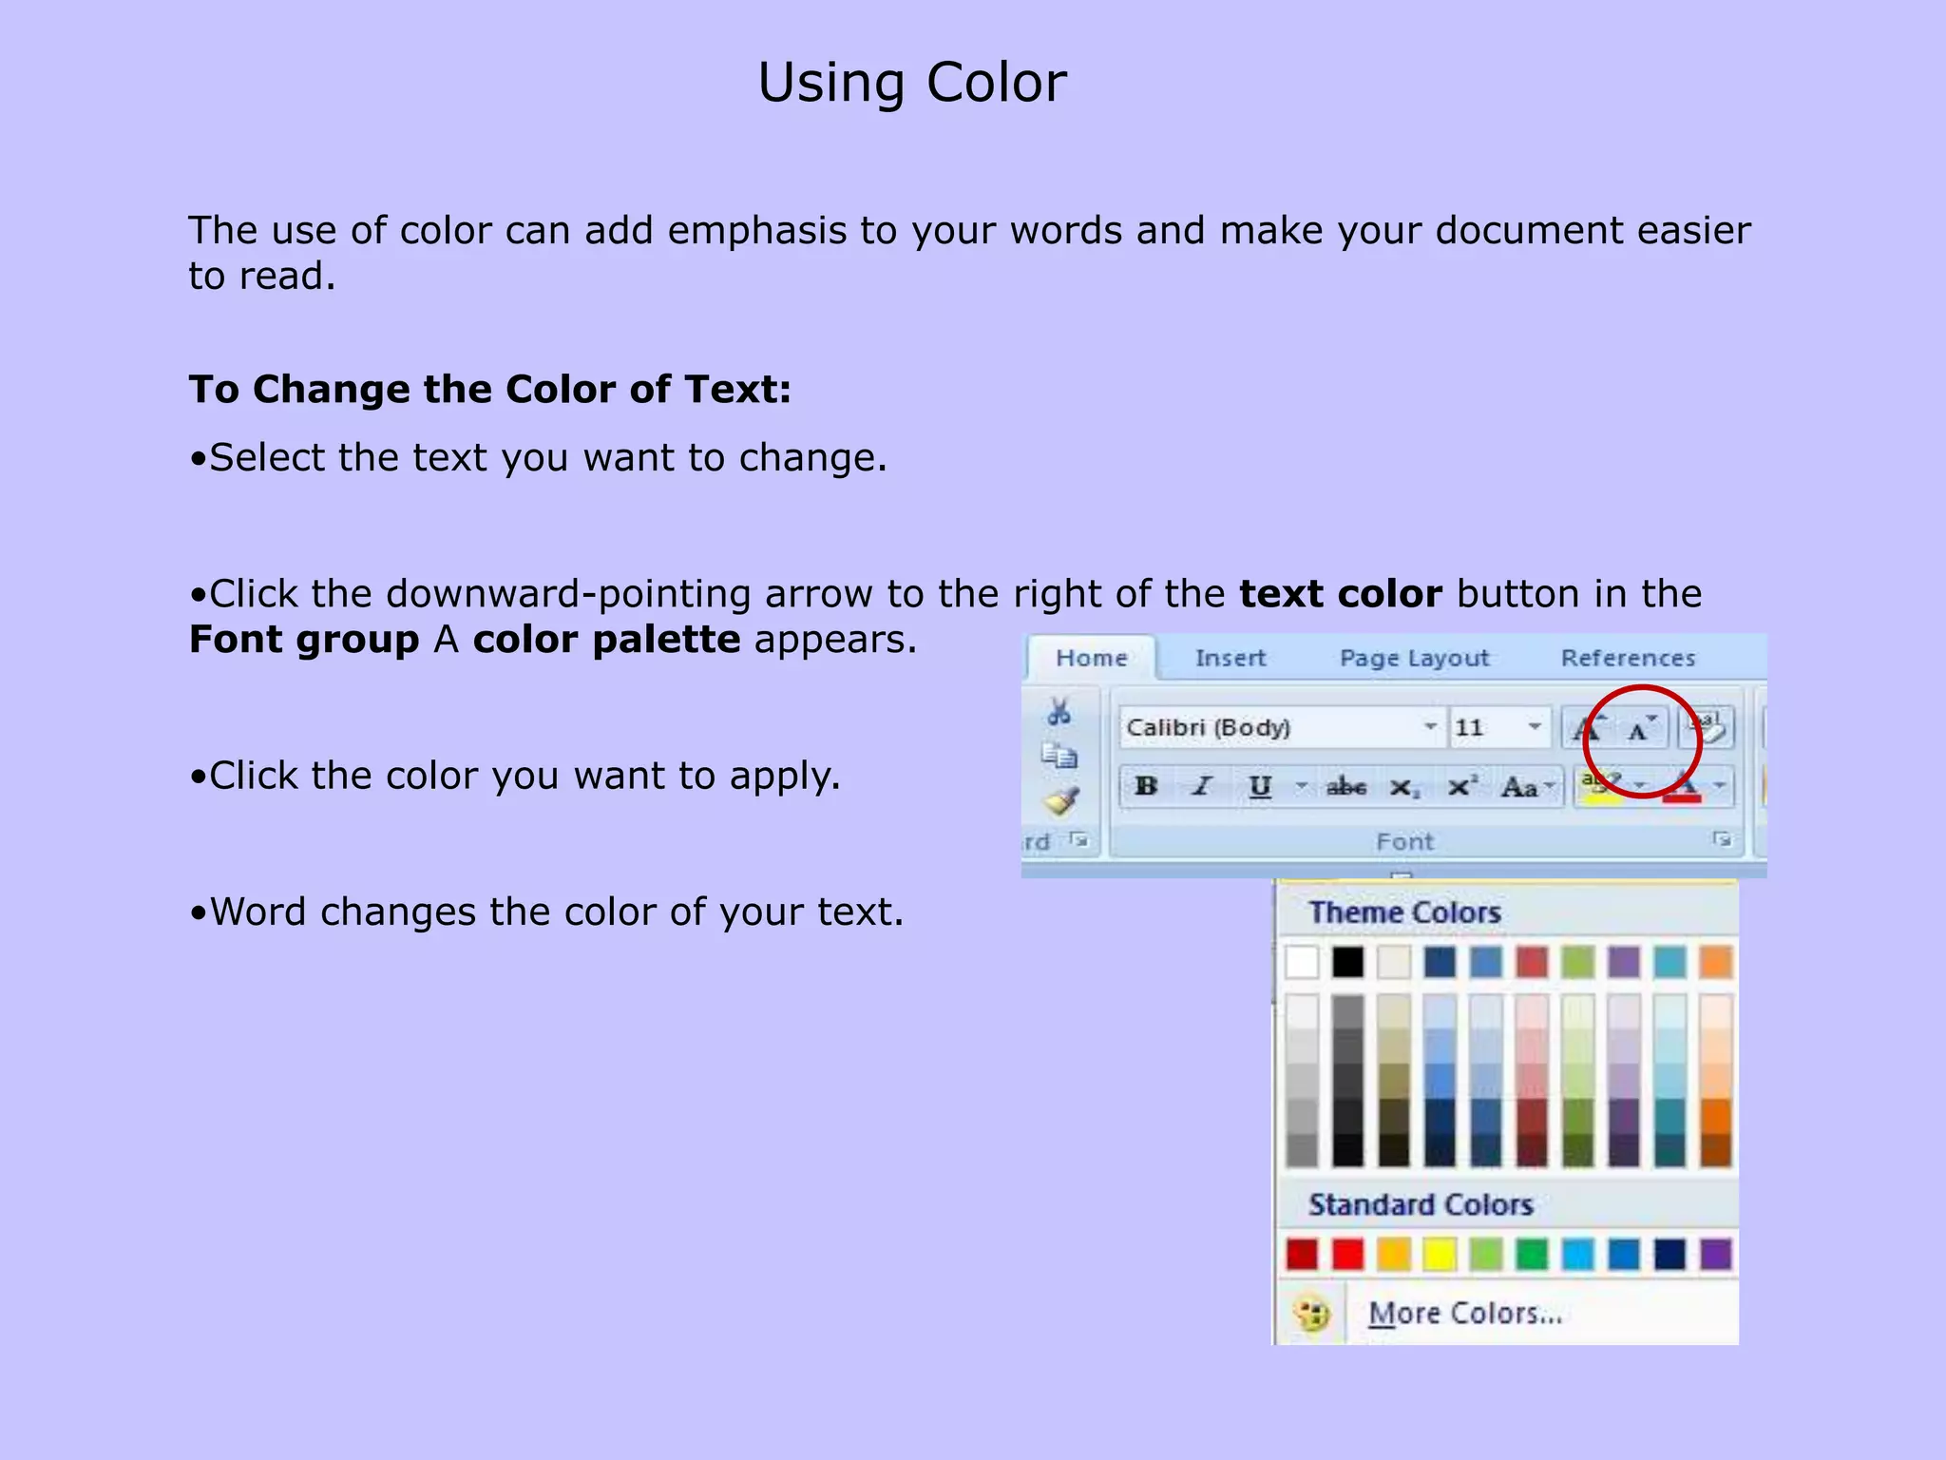
Task: Open the font name dropdown arrow
Action: click(x=1430, y=727)
